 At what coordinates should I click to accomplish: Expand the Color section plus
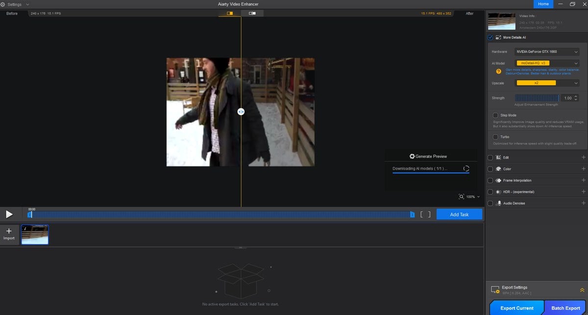point(583,169)
